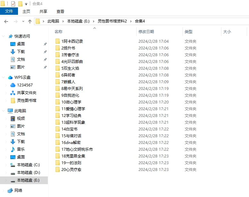This screenshot has height=197, width=249.
Task: Select the 10微心理学 folder
Action: 71,102
